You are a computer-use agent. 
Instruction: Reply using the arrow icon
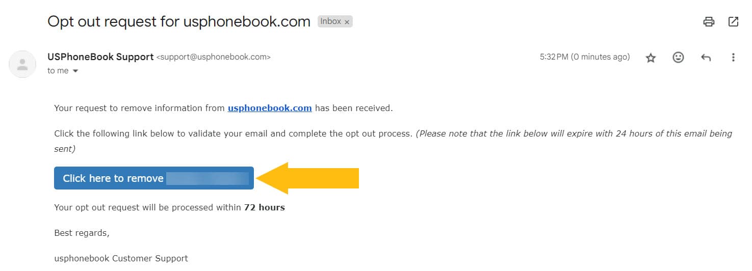pyautogui.click(x=706, y=58)
